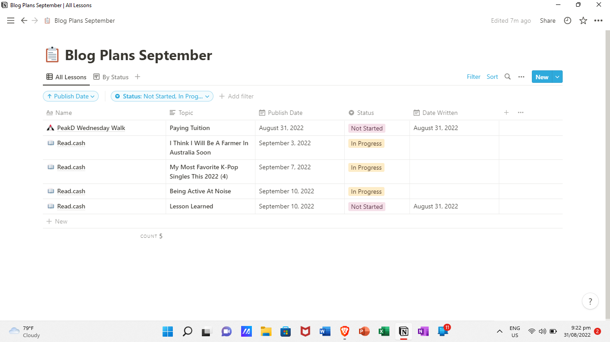Image resolution: width=610 pixels, height=342 pixels.
Task: Click the Share button
Action: 547,20
